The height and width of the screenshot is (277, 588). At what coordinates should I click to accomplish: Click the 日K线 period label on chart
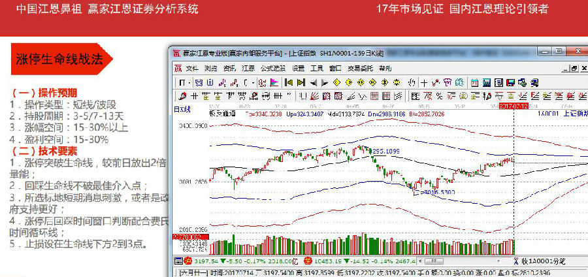[x=182, y=108]
